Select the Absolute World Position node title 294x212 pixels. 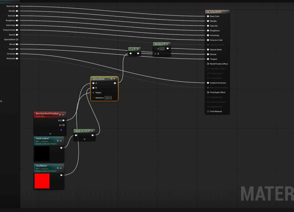pos(47,114)
